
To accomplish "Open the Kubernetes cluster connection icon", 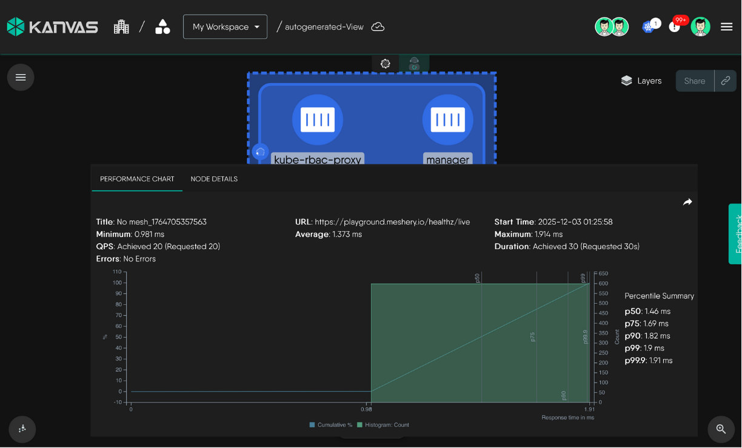I will (x=649, y=27).
